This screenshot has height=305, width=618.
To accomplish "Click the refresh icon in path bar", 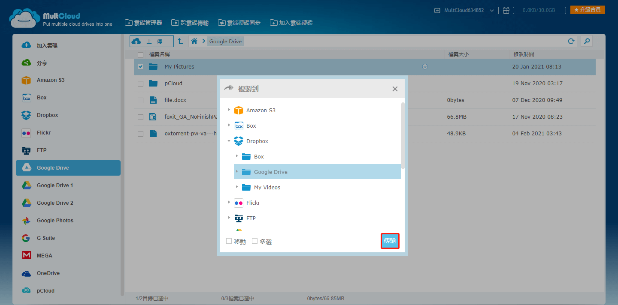I will pyautogui.click(x=571, y=41).
